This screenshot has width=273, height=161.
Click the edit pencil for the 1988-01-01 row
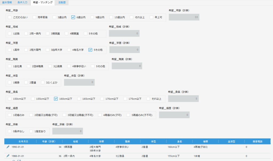coord(8,156)
